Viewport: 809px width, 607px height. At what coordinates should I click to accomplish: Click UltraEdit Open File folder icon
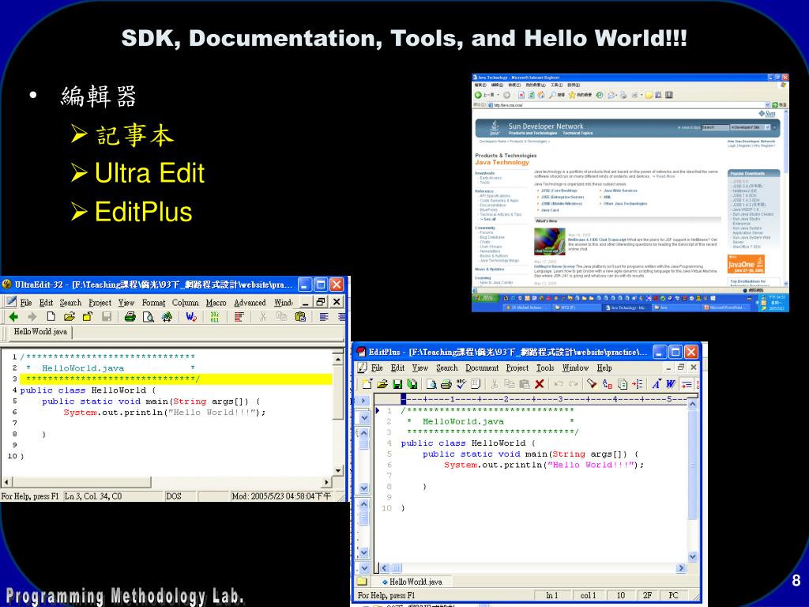click(70, 316)
